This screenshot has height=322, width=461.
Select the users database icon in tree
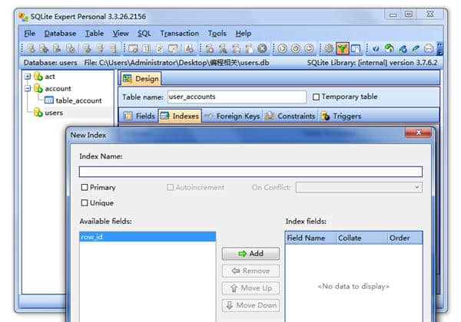[x=37, y=113]
